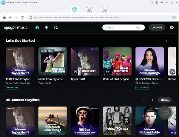The width and height of the screenshot is (179, 137).
Task: Click the Amazon Music logo
Action: click(16, 28)
